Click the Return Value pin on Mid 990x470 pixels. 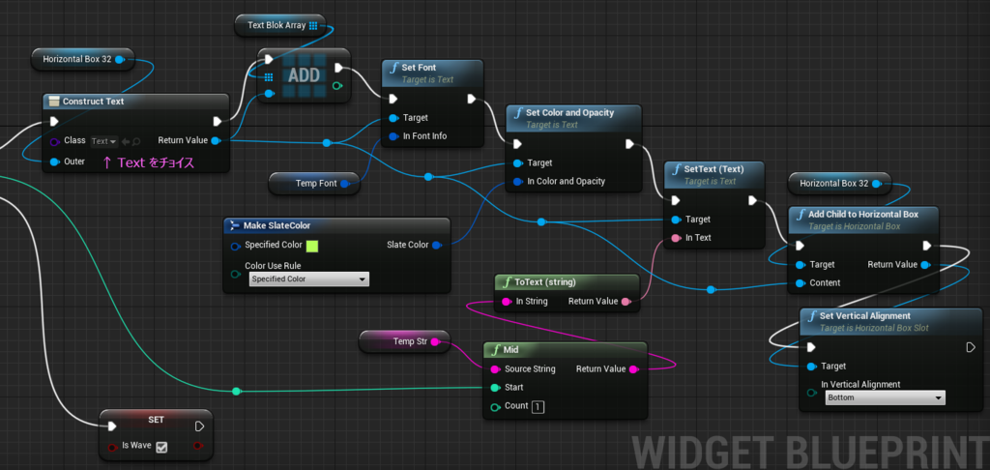[x=633, y=368]
